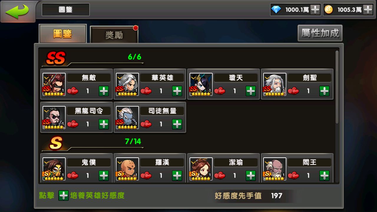Image resolution: width=377 pixels, height=212 pixels.
Task: Select 羅漢 hero portrait
Action: point(128,169)
